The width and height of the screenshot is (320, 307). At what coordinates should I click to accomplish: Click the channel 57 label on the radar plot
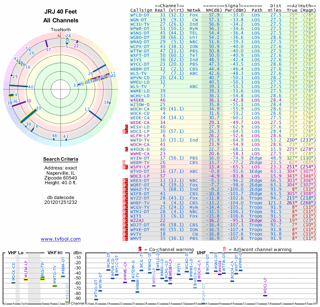48,50
